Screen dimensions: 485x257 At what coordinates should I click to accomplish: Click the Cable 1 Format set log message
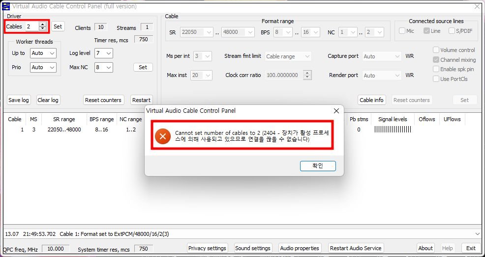coord(115,234)
